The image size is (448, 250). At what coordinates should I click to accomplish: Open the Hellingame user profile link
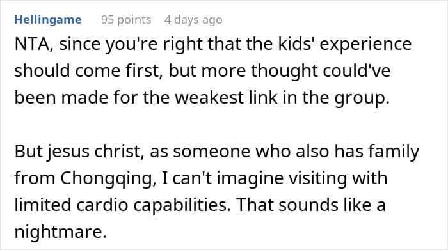48,20
